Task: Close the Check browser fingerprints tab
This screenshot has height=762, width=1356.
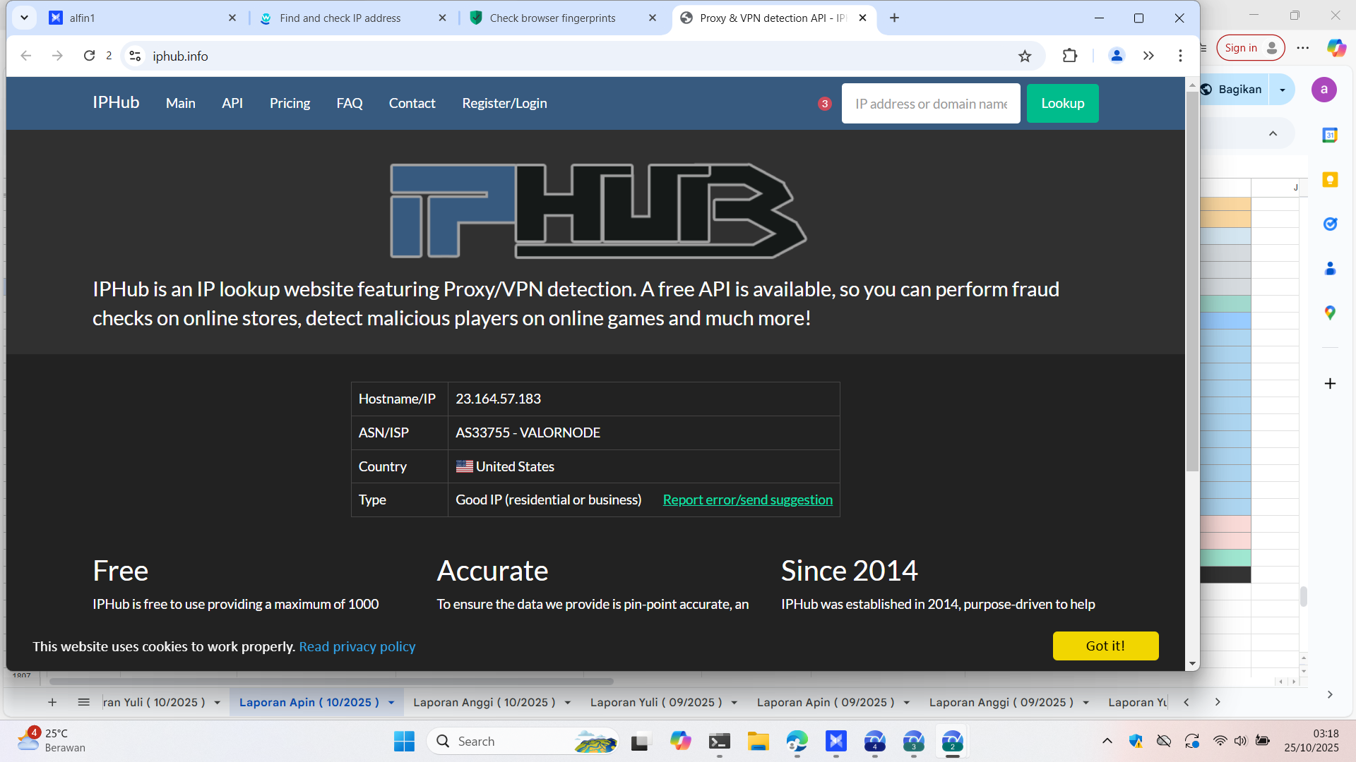Action: 652,18
